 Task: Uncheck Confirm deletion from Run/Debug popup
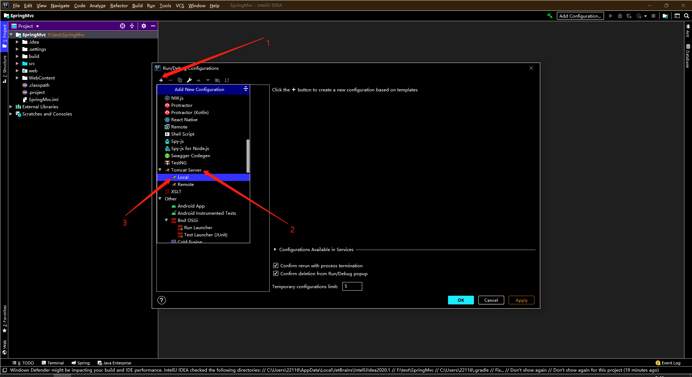(276, 273)
